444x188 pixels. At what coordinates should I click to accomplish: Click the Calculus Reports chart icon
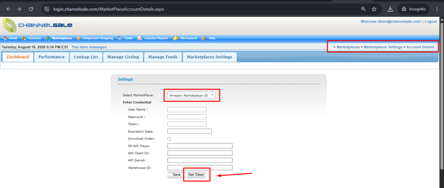tap(140, 38)
